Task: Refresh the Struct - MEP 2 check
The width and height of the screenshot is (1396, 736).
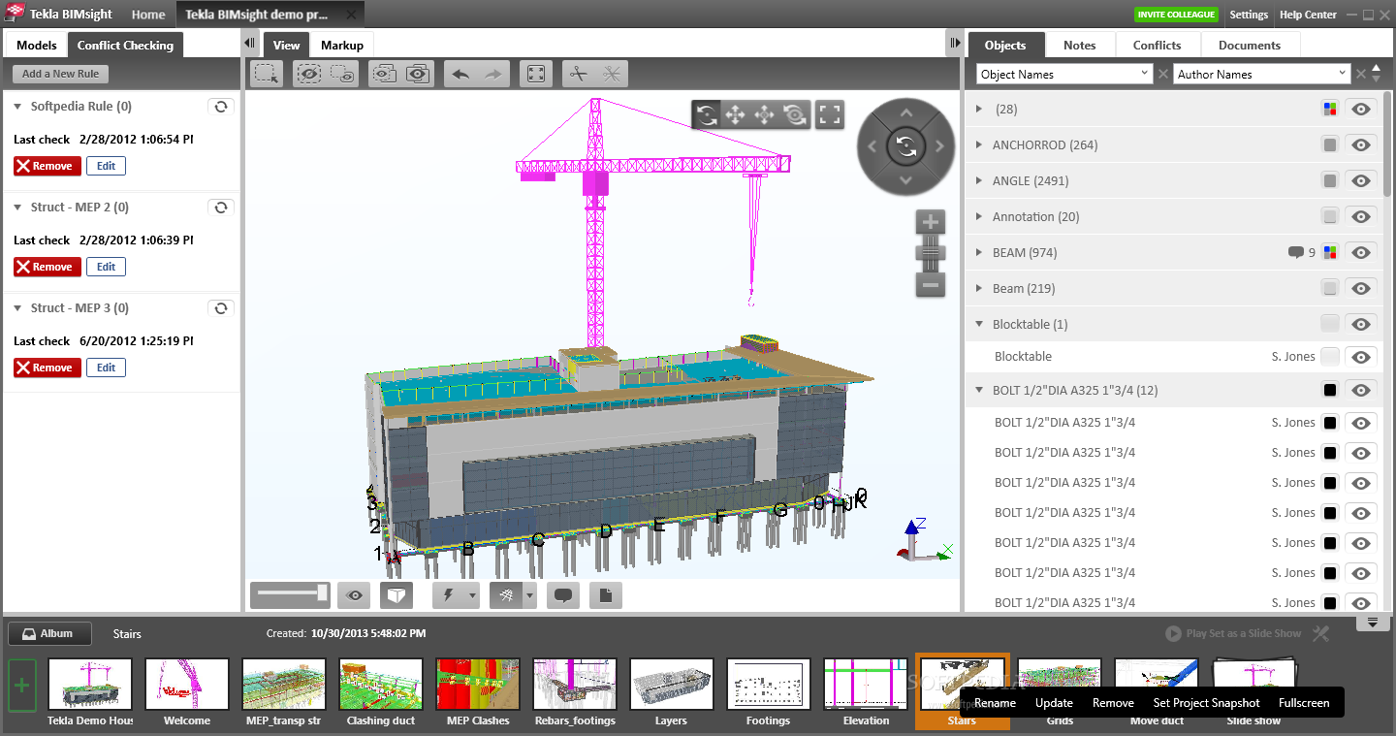Action: [x=221, y=208]
